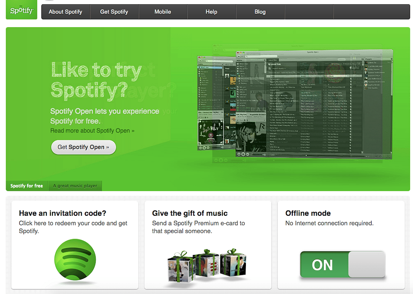Click 'Click here to redeem your code' text
Screen dimensions: 413x294
[73, 227]
